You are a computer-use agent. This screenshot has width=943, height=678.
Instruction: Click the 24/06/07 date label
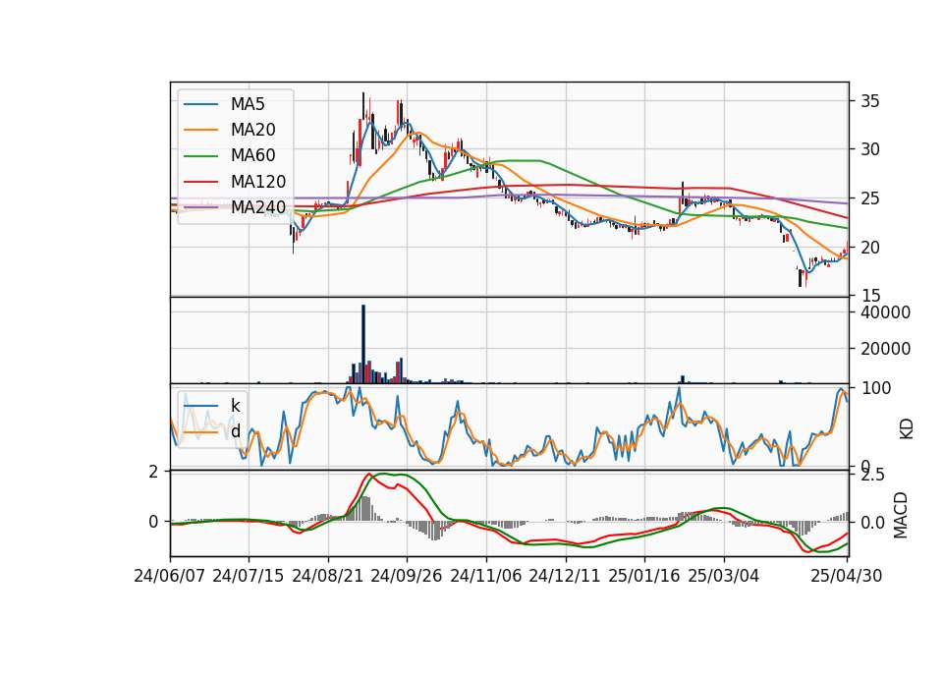(x=170, y=576)
